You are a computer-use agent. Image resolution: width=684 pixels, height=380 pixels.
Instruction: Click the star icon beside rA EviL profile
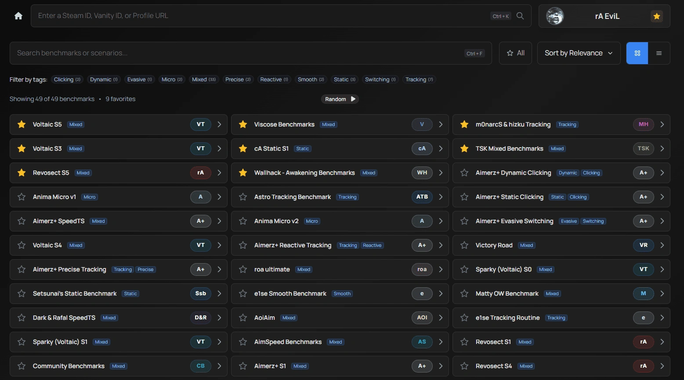(x=656, y=15)
